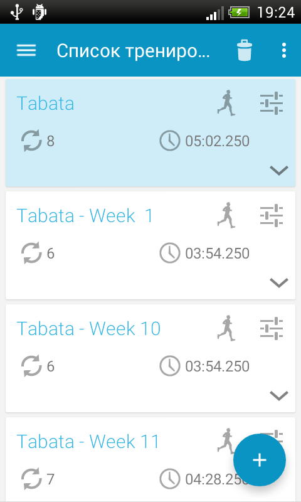Select the Tabata - Week 11 title

pyautogui.click(x=88, y=441)
